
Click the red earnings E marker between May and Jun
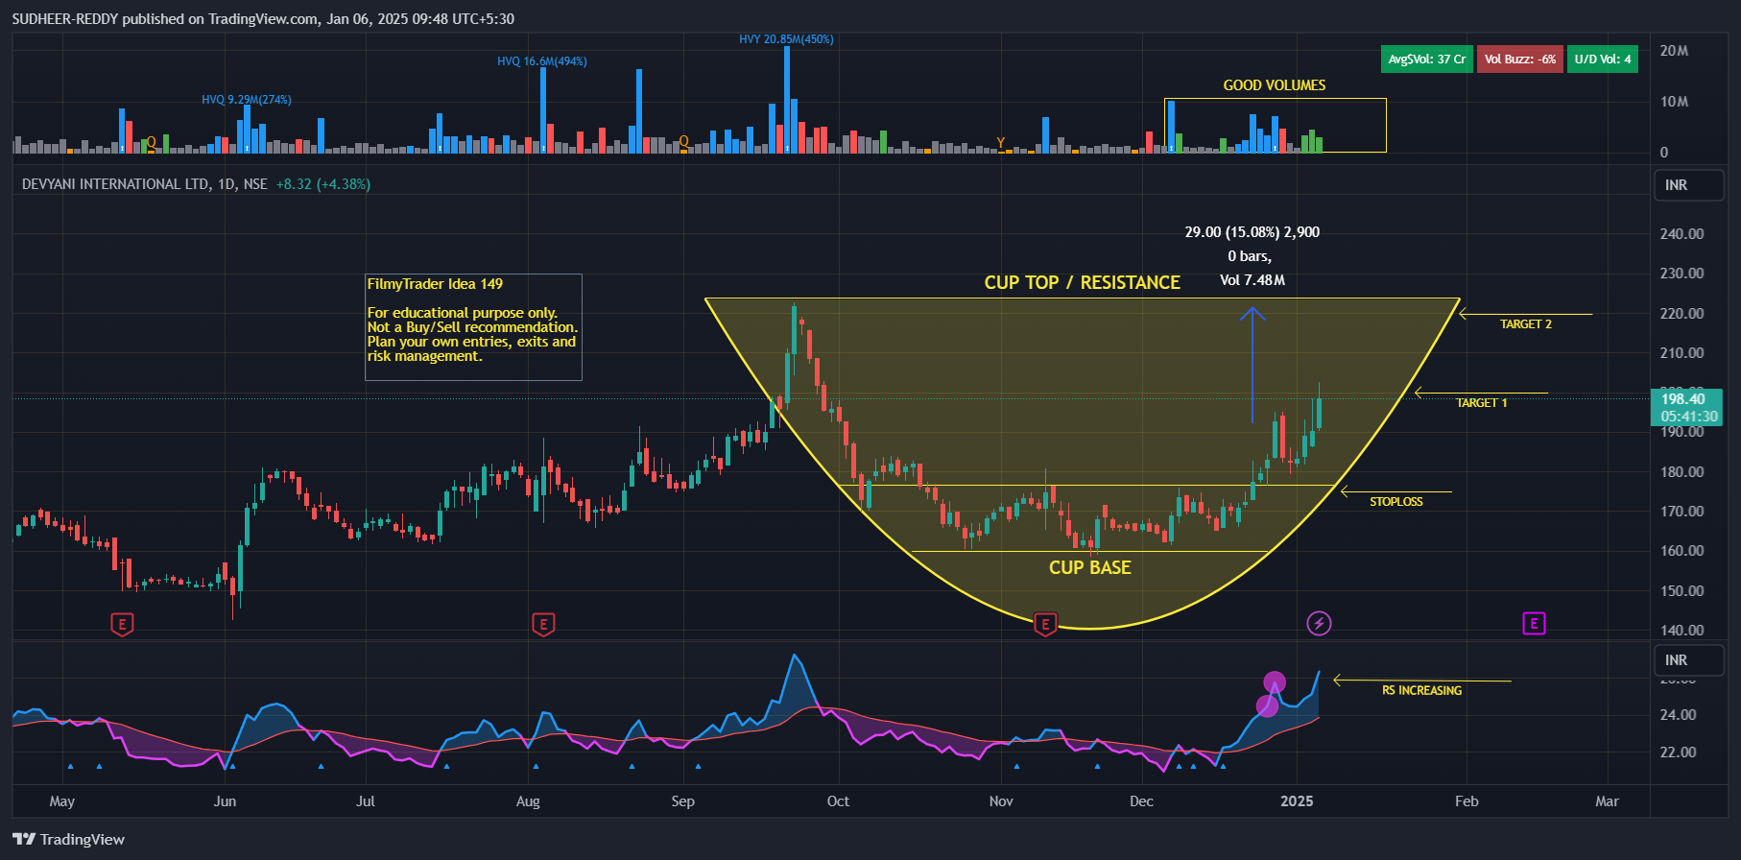[122, 625]
